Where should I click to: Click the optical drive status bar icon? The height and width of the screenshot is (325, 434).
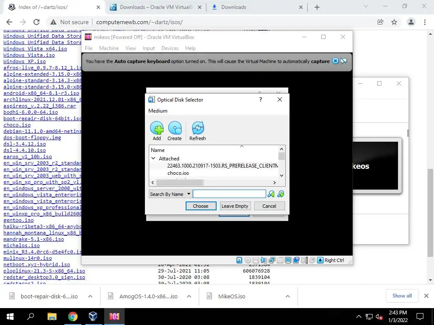point(248,260)
